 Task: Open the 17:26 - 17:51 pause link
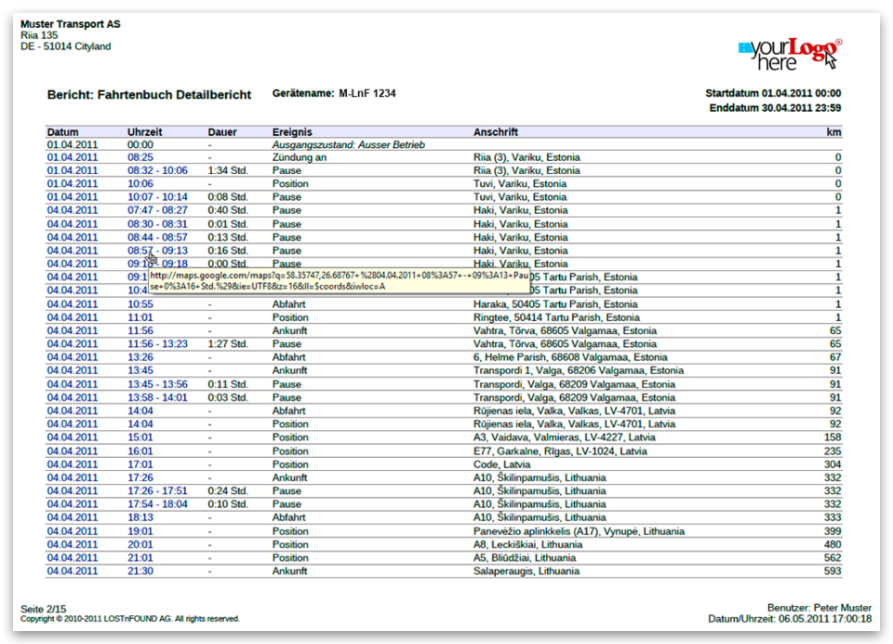click(157, 491)
